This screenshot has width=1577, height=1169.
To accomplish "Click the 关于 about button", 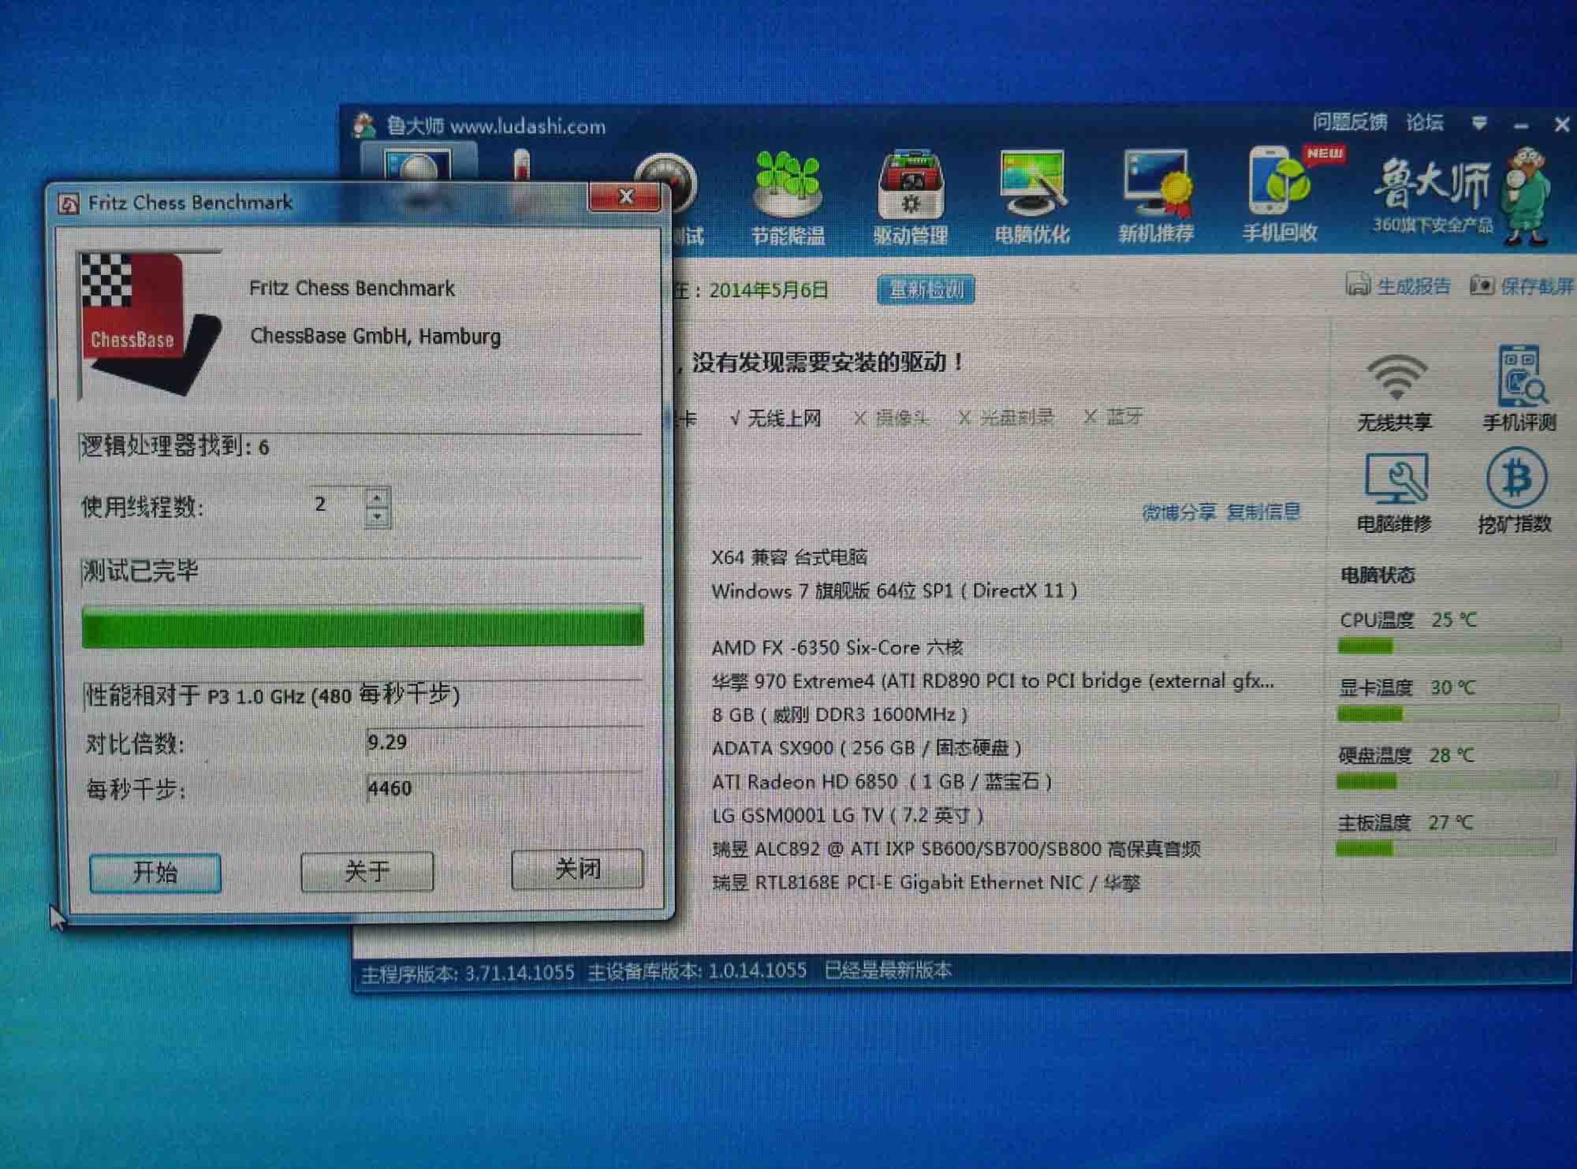I will click(x=367, y=871).
